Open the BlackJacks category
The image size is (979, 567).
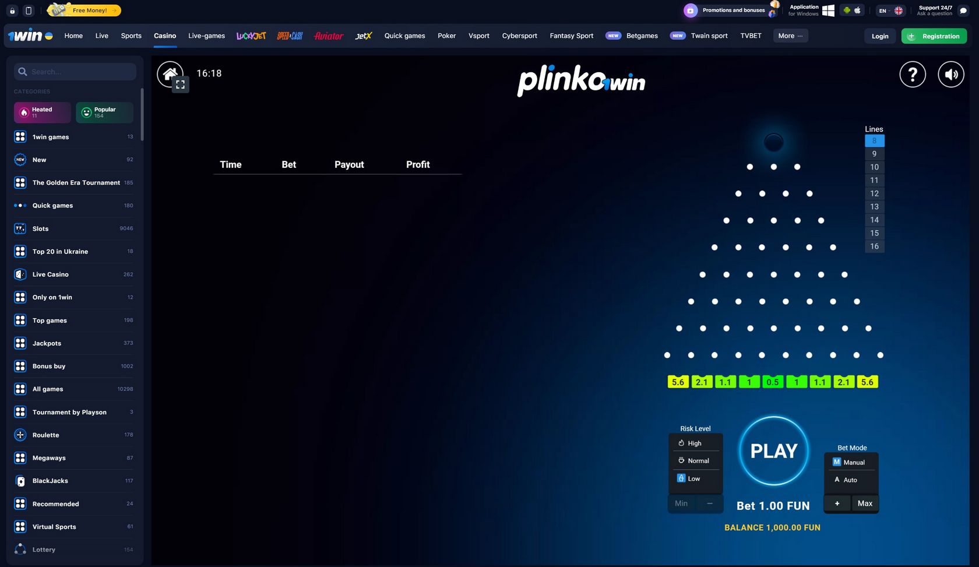coord(73,481)
